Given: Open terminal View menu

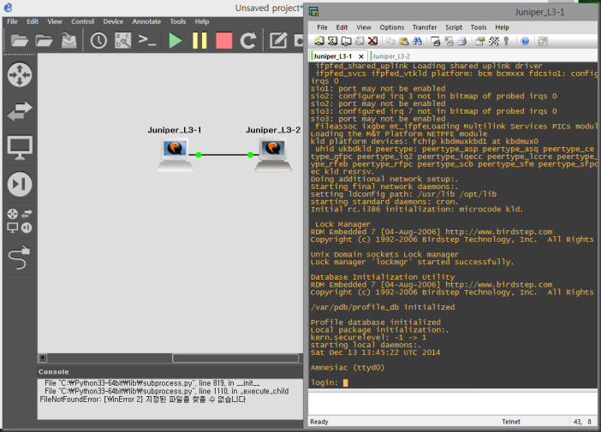Looking at the screenshot, I should pyautogui.click(x=364, y=27).
